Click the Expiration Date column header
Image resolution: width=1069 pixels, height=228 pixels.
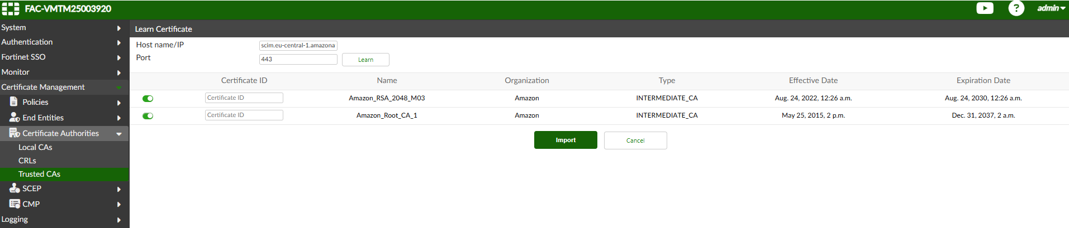[984, 80]
